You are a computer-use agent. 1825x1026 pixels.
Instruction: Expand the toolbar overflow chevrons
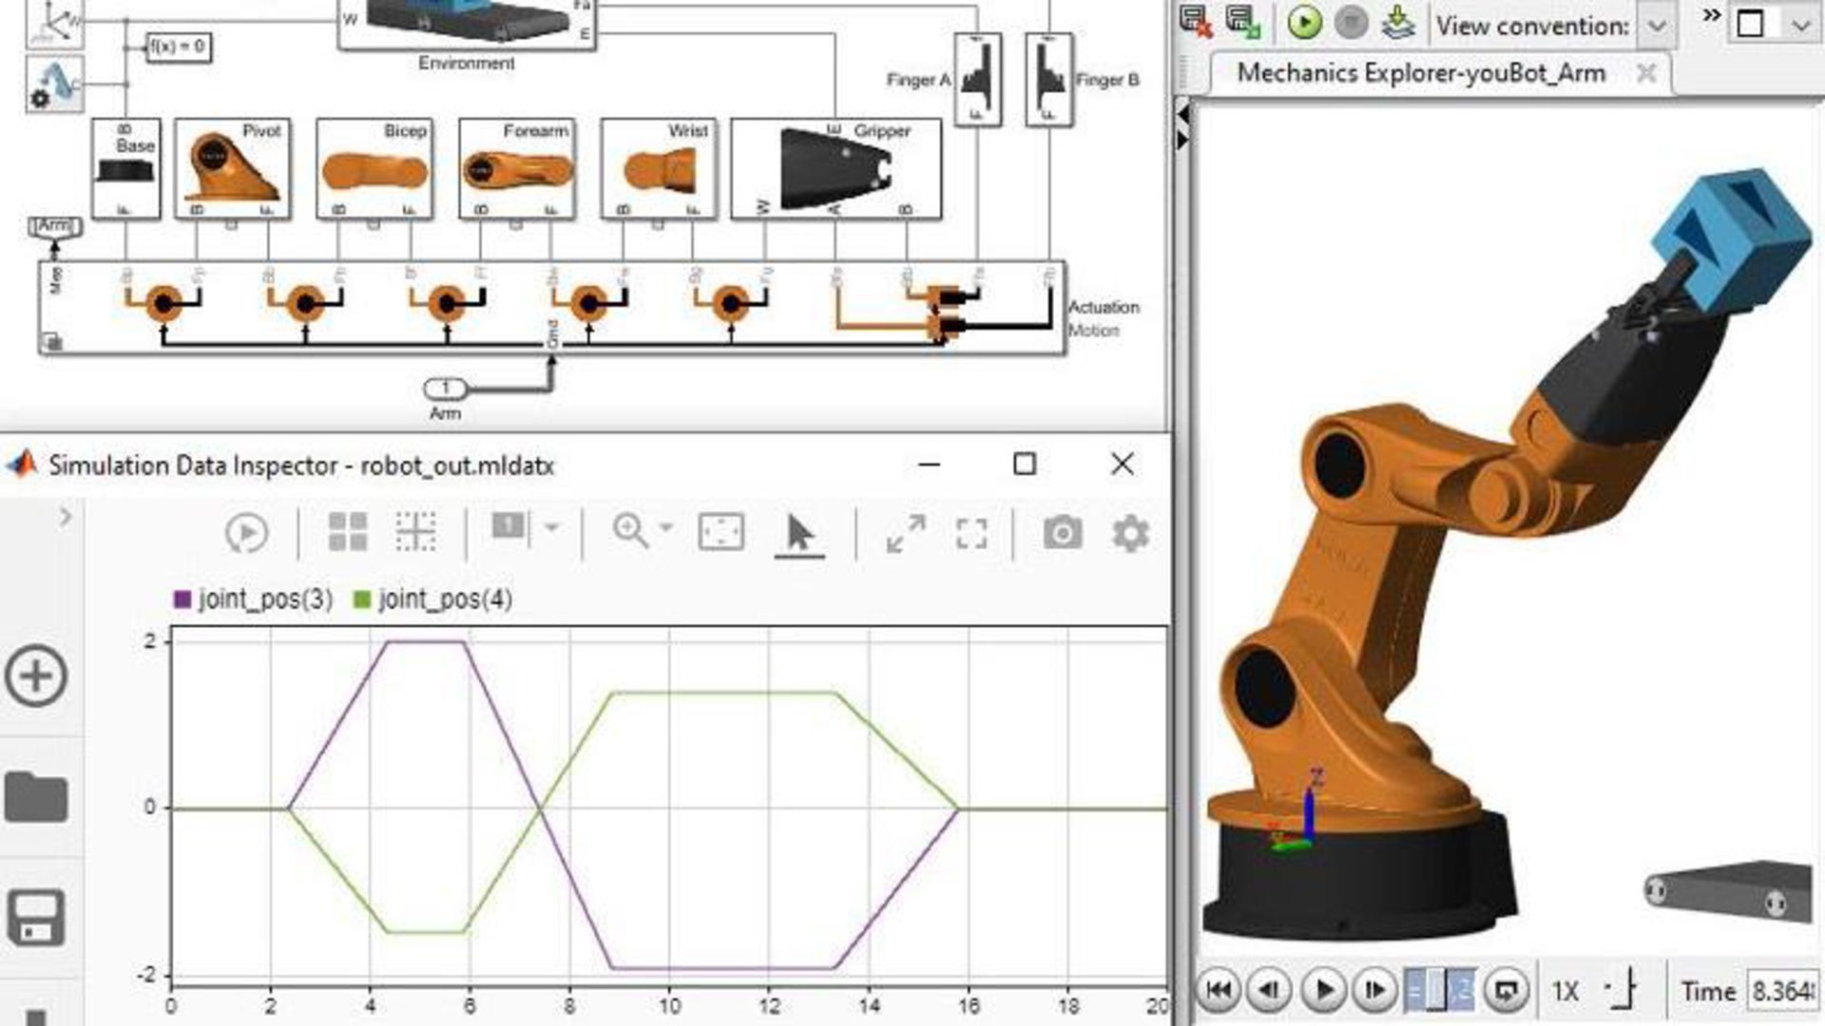point(1711,16)
